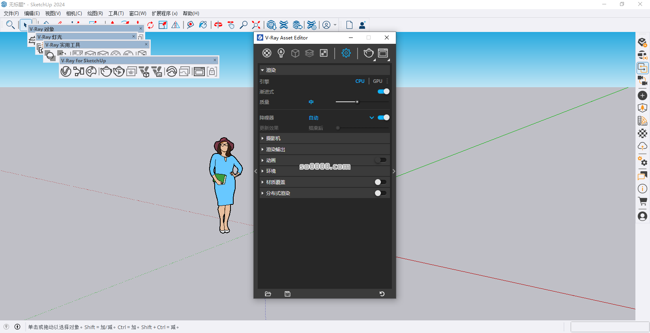
Task: Open the Settings gear tab in Asset Editor
Action: 346,53
